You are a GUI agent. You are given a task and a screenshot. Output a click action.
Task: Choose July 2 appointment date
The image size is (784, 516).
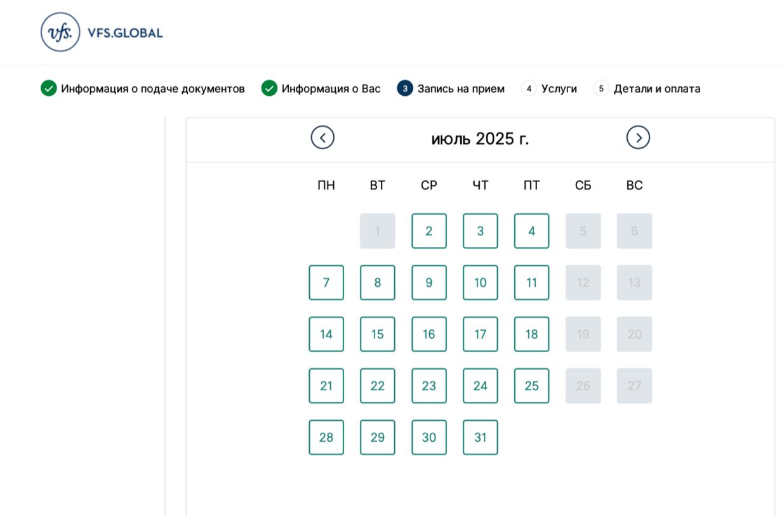pos(429,231)
